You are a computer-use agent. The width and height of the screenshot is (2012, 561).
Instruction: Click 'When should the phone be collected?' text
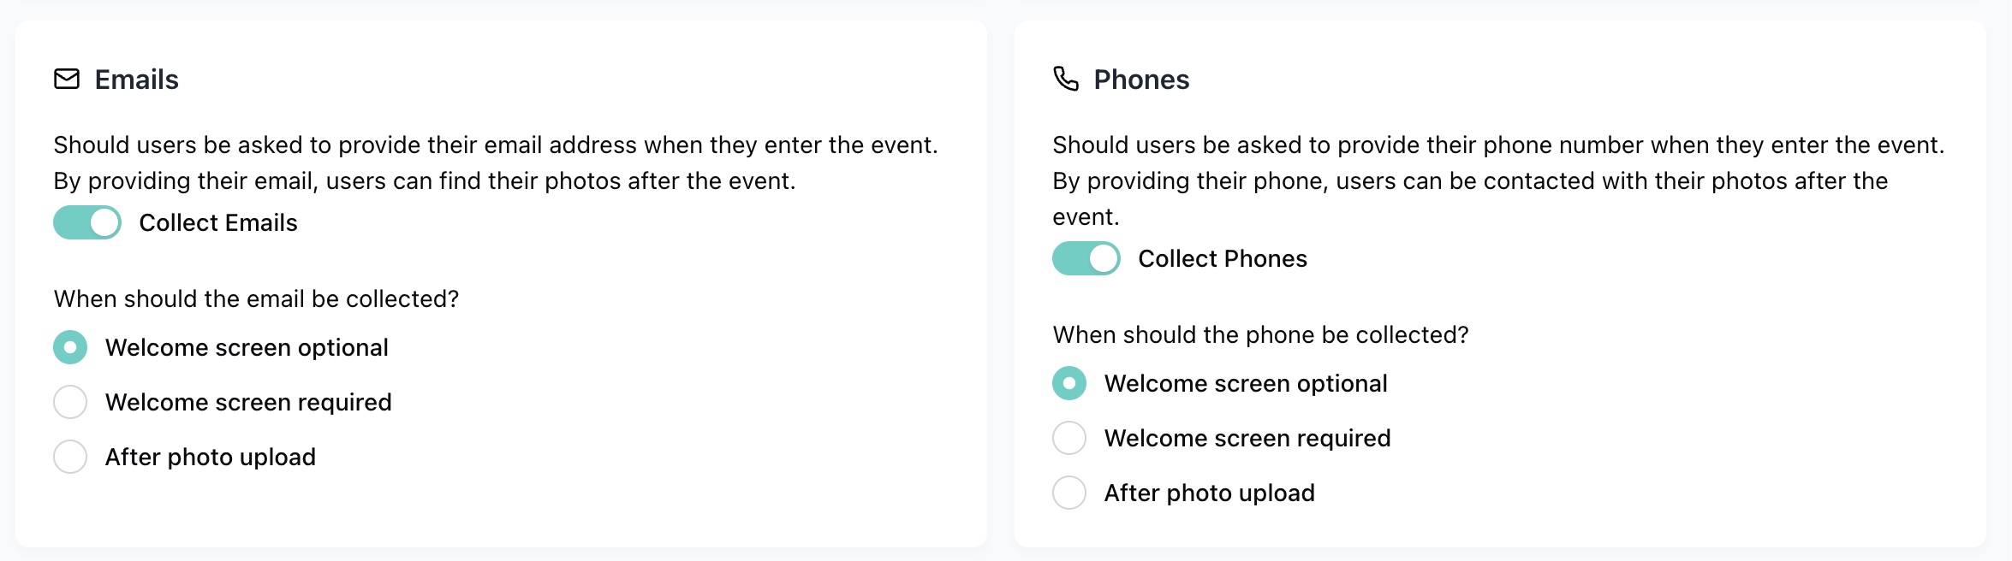click(x=1260, y=334)
